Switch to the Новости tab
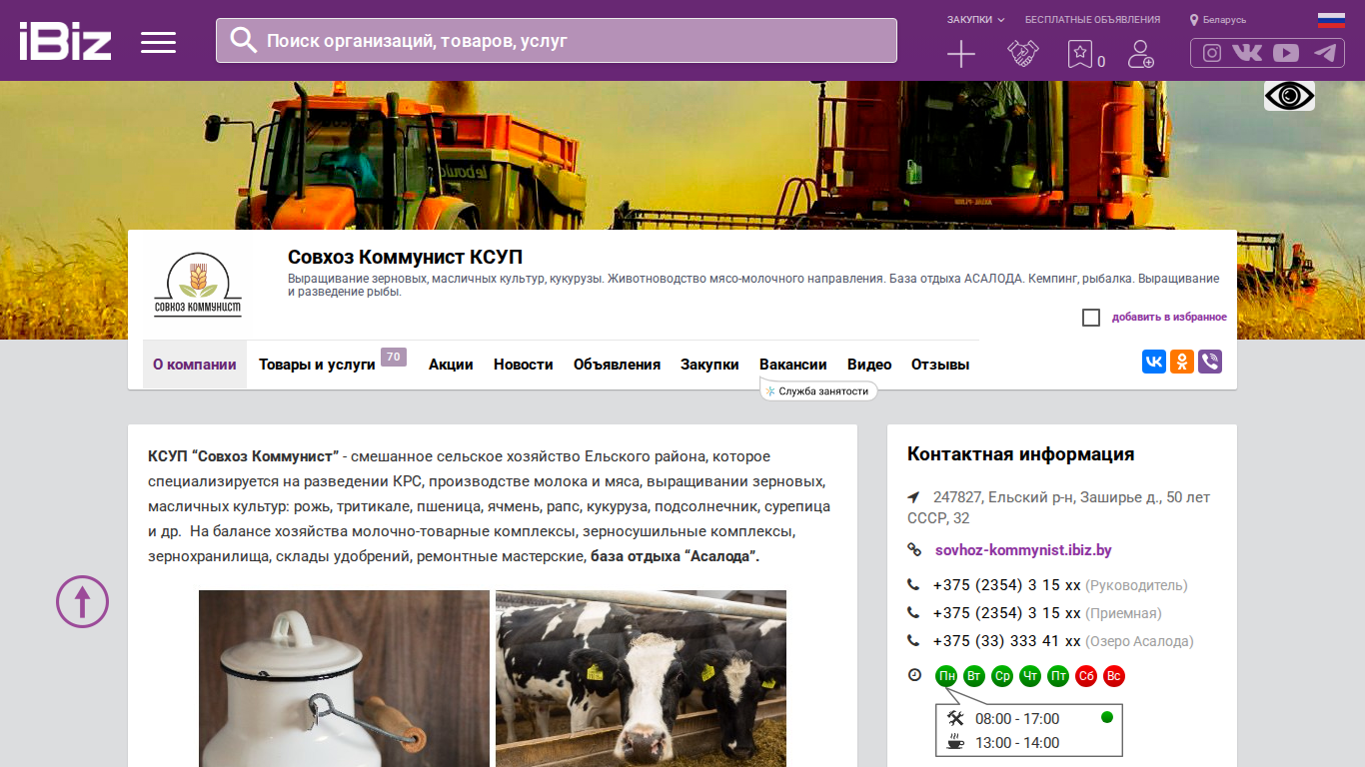Screen dimensions: 1365x767 524,365
